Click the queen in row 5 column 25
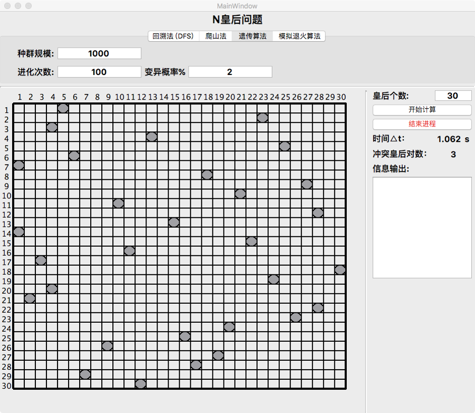The width and height of the screenshot is (475, 413). [285, 146]
